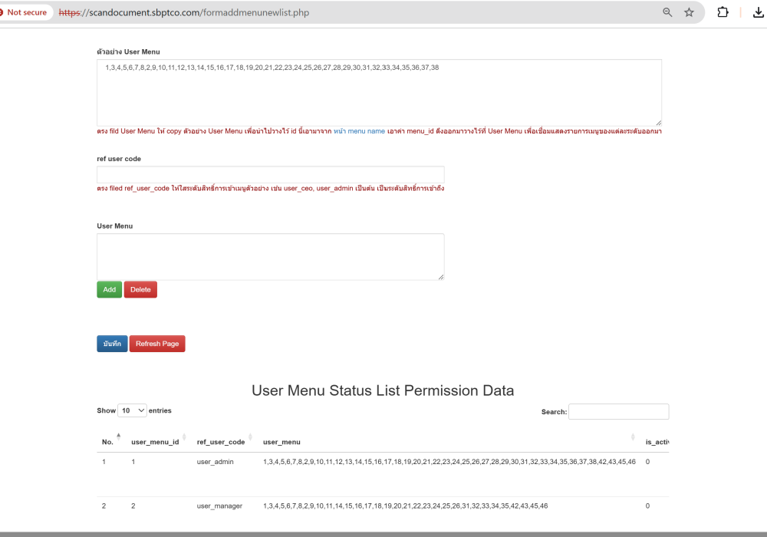
Task: Bookmark this page with the star icon
Action: click(x=689, y=12)
